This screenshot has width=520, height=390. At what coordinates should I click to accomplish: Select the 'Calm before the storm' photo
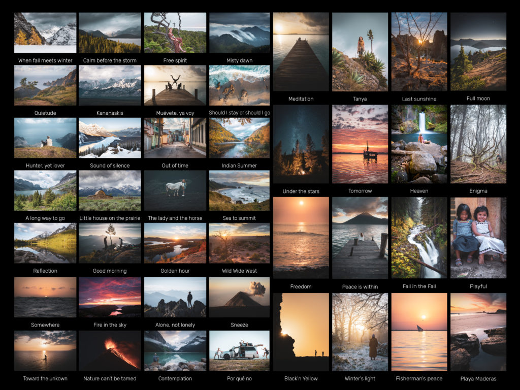[x=110, y=32]
